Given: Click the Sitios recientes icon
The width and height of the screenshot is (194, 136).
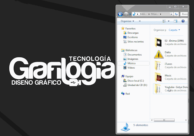Looking at the screenshot, I should pyautogui.click(x=125, y=42).
